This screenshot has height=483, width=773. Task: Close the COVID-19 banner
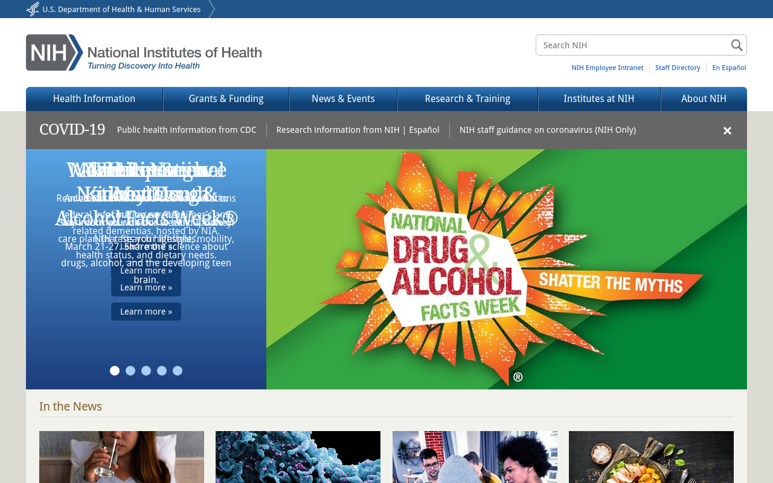coord(727,130)
